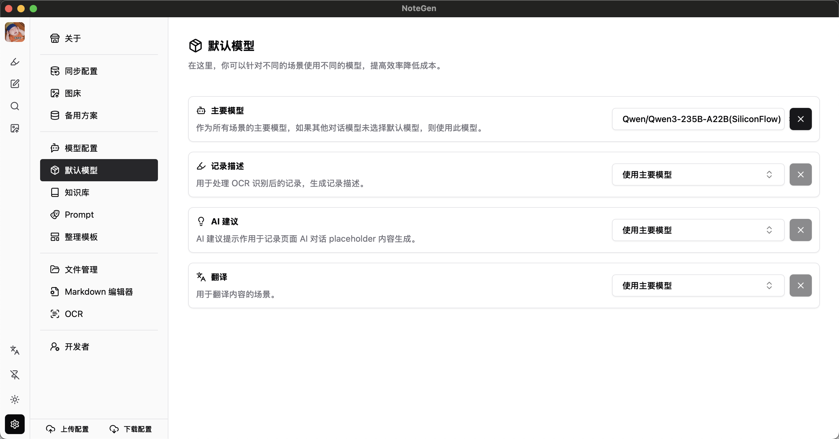Click the cube icon beside 默认模型 heading
The height and width of the screenshot is (439, 839).
[x=196, y=46]
